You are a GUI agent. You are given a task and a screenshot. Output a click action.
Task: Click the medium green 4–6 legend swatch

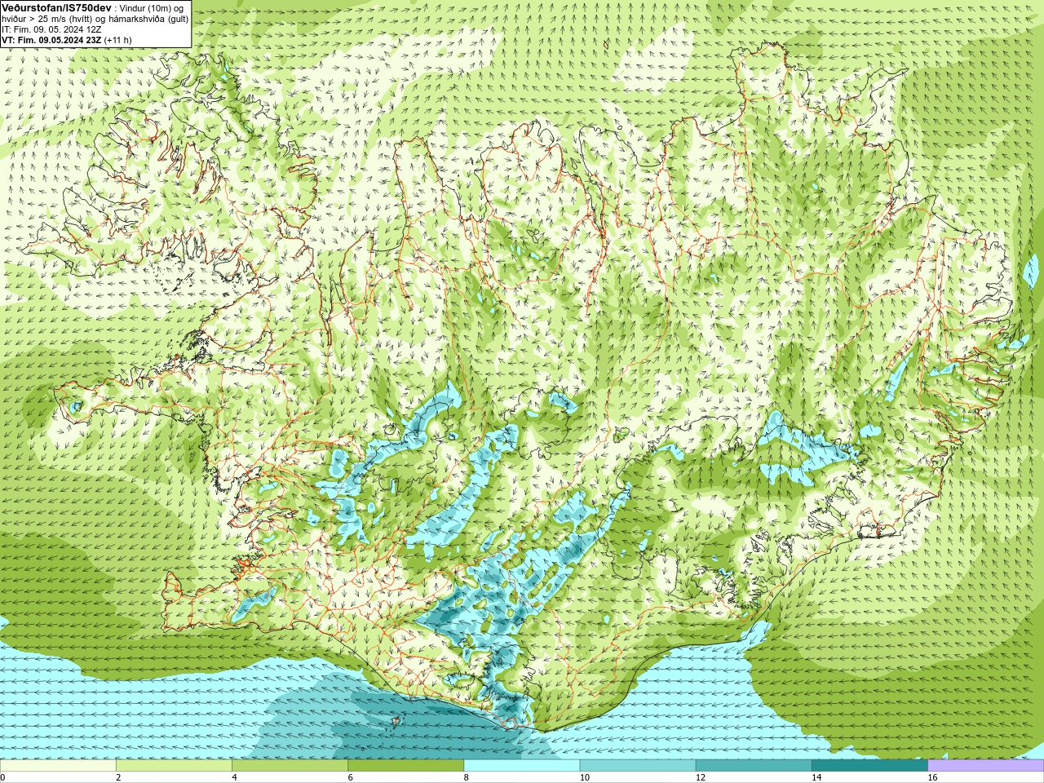pyautogui.click(x=290, y=765)
